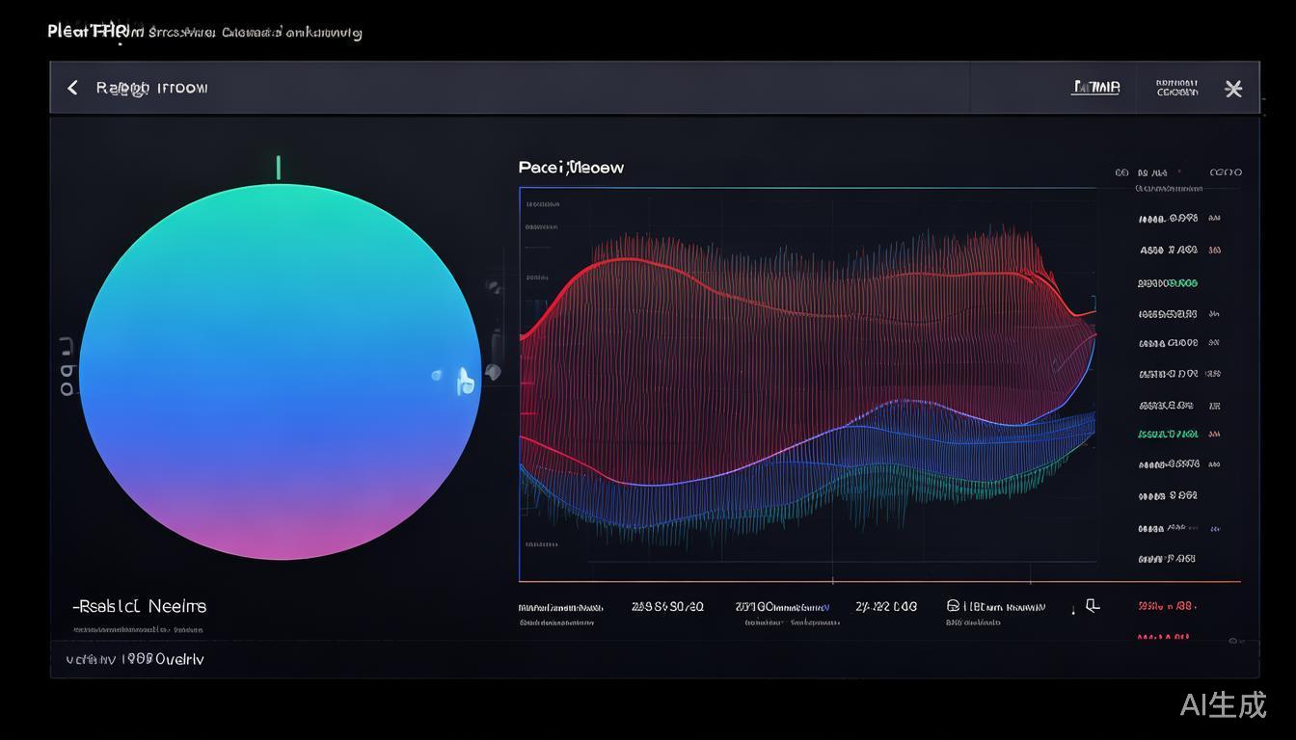Click the 'Pacei Meoew' chart title
Image resolution: width=1296 pixels, height=740 pixels.
(x=571, y=168)
